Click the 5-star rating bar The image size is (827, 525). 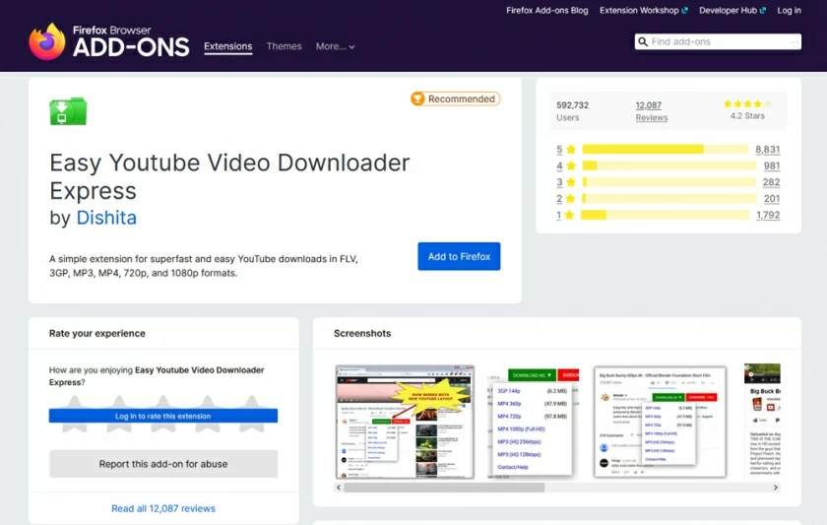point(666,150)
